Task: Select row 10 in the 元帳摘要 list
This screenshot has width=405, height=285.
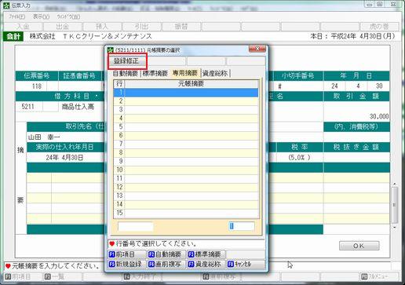Action: click(x=186, y=170)
